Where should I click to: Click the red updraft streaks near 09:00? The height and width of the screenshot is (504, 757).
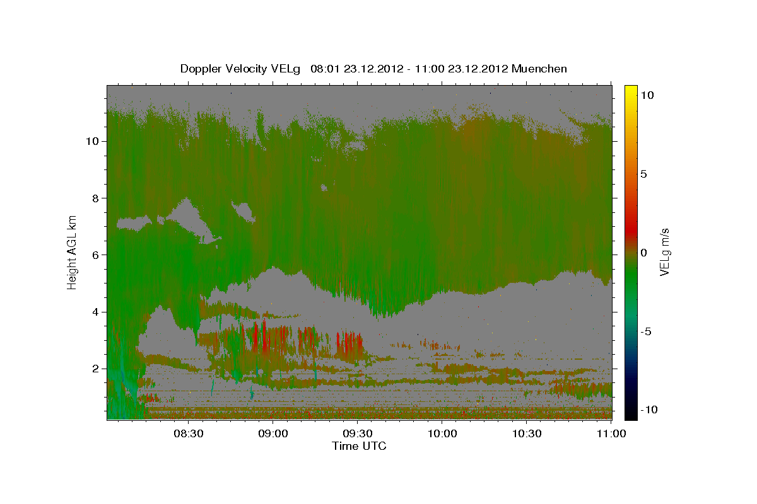click(261, 338)
